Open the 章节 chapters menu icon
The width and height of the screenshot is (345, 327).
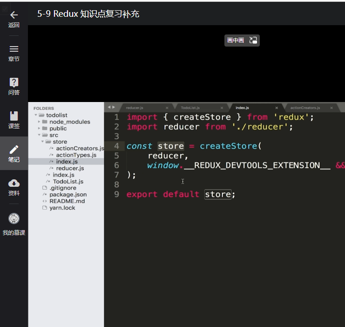[x=14, y=49]
